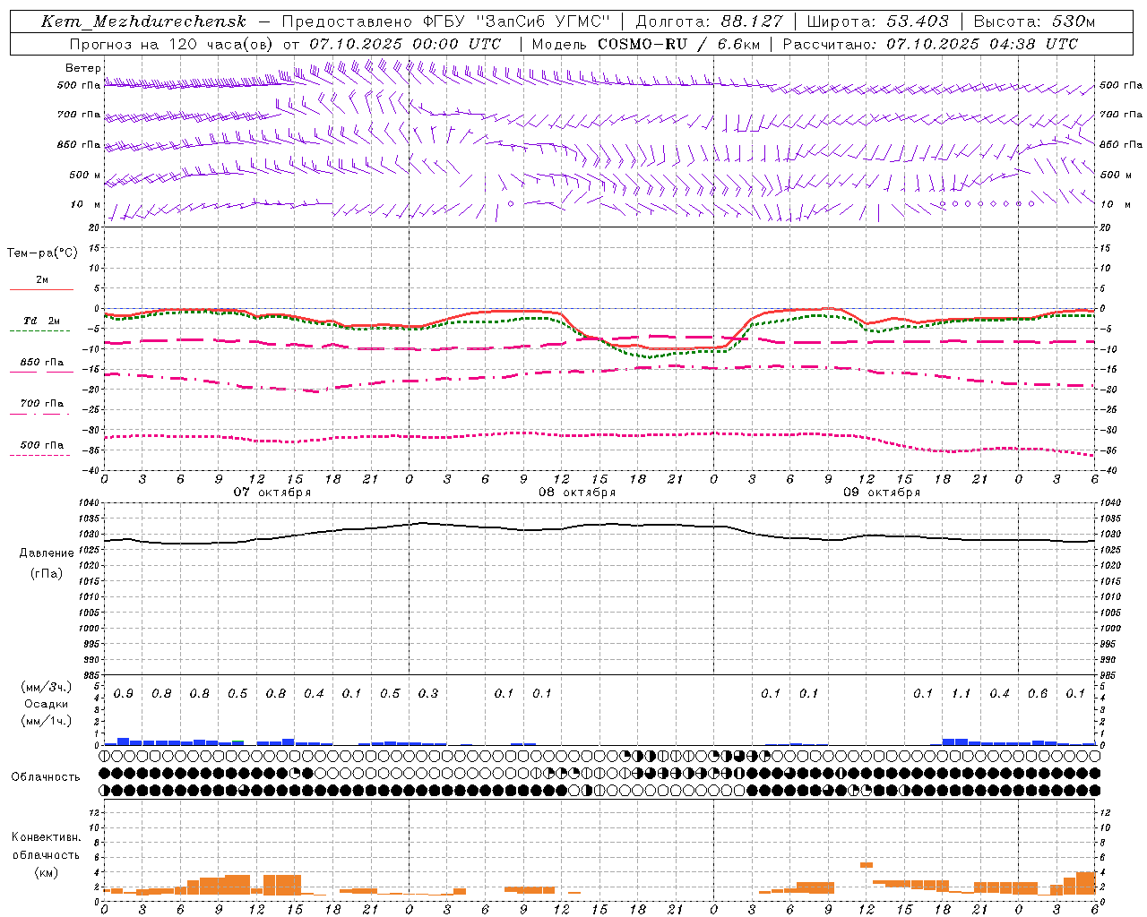This screenshot has height=917, width=1147.
Task: Click the (мм/3ч.) precipitation unit label
Action: pos(47,687)
